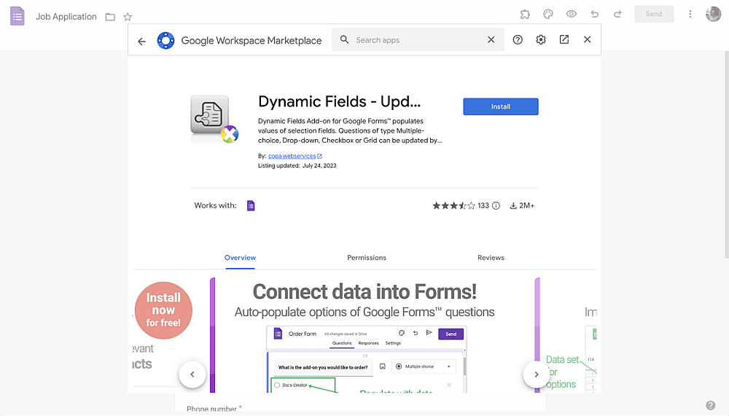This screenshot has height=416, width=729.
Task: Open Marketplace help
Action: coord(518,40)
